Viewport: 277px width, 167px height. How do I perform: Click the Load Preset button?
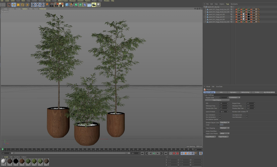click(211, 137)
